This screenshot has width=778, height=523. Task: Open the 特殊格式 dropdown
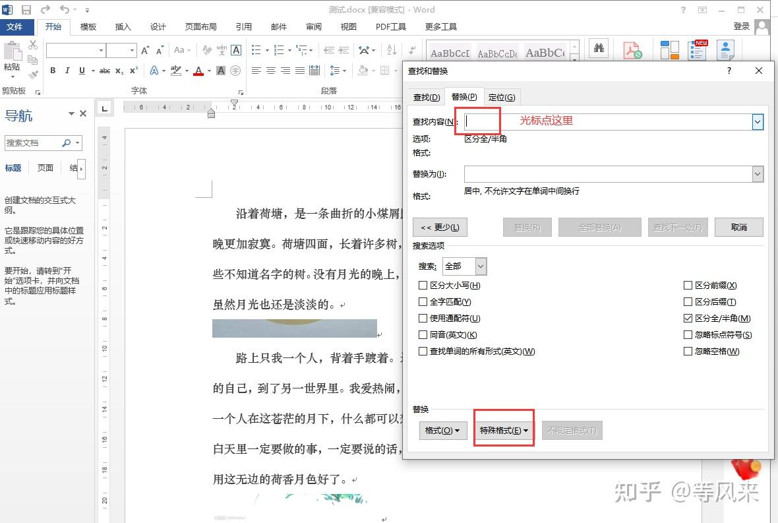point(503,430)
